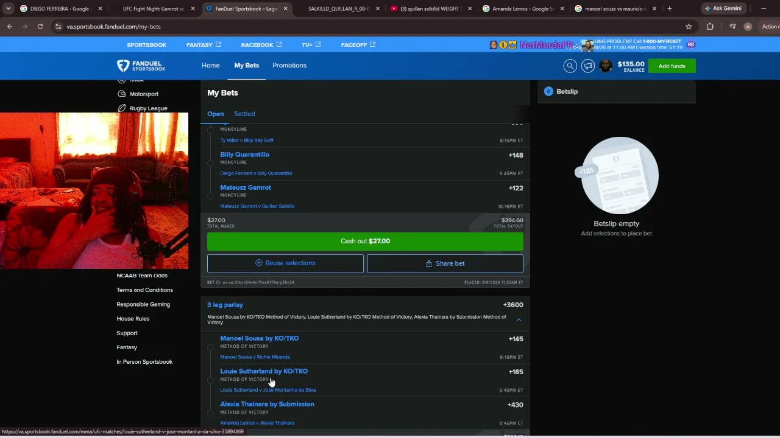Open FACEOFF in the top bar
This screenshot has height=438, width=780.
tap(358, 45)
